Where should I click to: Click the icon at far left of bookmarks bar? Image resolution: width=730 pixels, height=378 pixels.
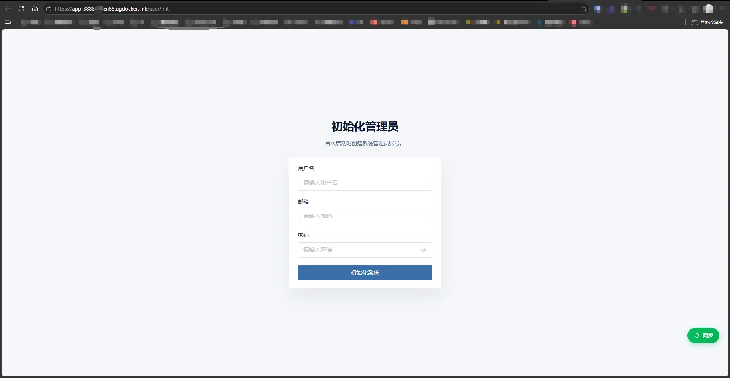point(8,22)
